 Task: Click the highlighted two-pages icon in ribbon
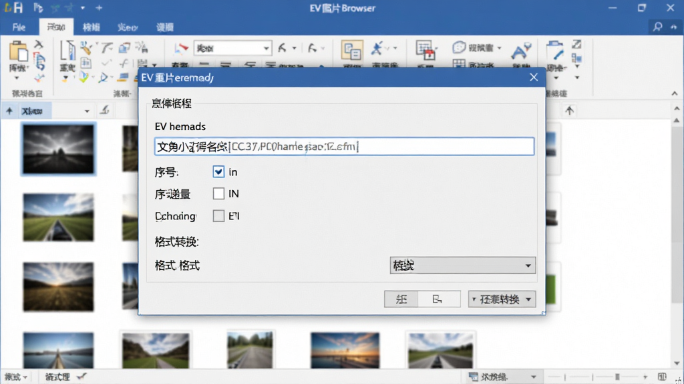[x=351, y=51]
